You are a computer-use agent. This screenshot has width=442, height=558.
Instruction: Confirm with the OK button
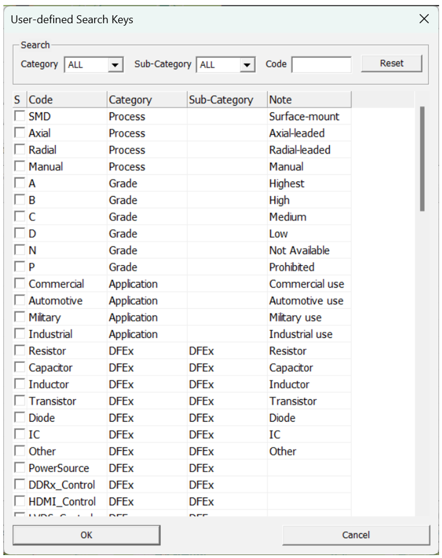pyautogui.click(x=86, y=535)
